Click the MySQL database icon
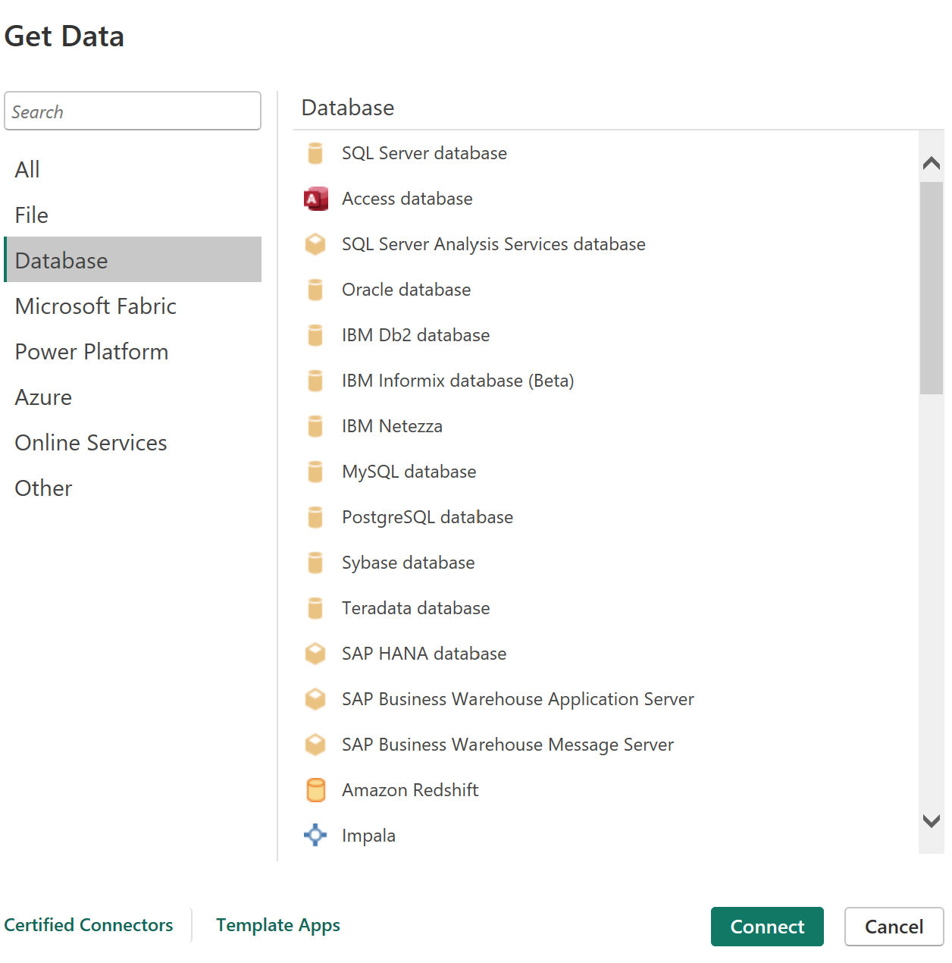952x963 pixels. (x=315, y=472)
